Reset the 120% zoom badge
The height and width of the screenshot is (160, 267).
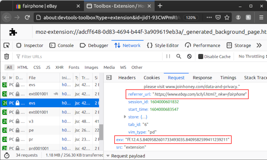pyautogui.click(x=191, y=18)
